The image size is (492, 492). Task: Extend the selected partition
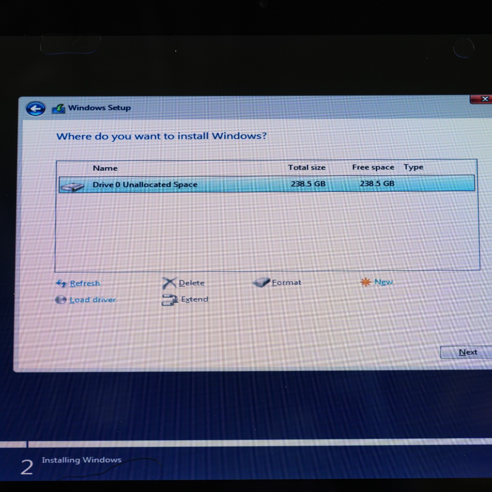point(195,299)
